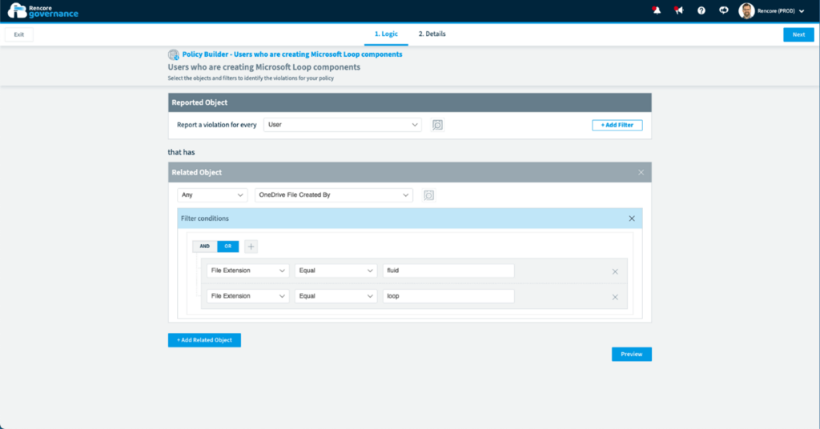Open the notifications bell icon
820x429 pixels.
pyautogui.click(x=657, y=10)
